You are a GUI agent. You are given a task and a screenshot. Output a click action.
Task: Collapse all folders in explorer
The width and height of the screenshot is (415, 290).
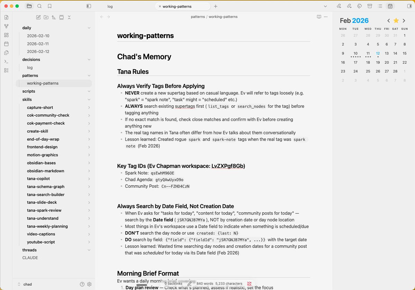69,17
